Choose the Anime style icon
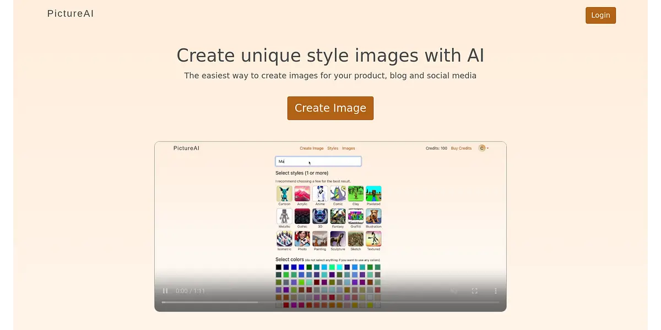The height and width of the screenshot is (330, 661). tap(320, 194)
